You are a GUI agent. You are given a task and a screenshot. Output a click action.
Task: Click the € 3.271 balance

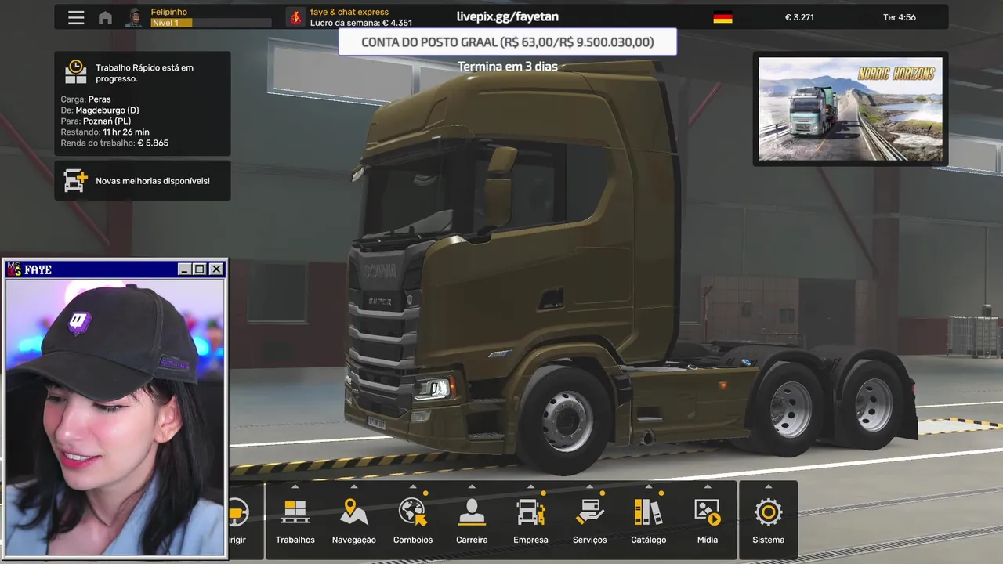(x=799, y=17)
